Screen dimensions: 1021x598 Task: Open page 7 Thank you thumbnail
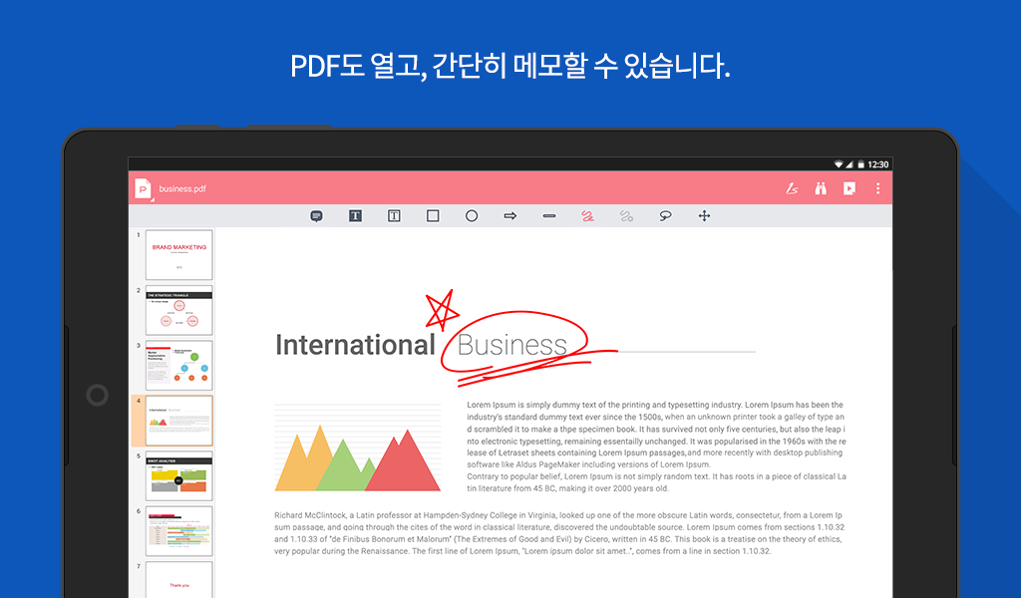[x=179, y=579]
